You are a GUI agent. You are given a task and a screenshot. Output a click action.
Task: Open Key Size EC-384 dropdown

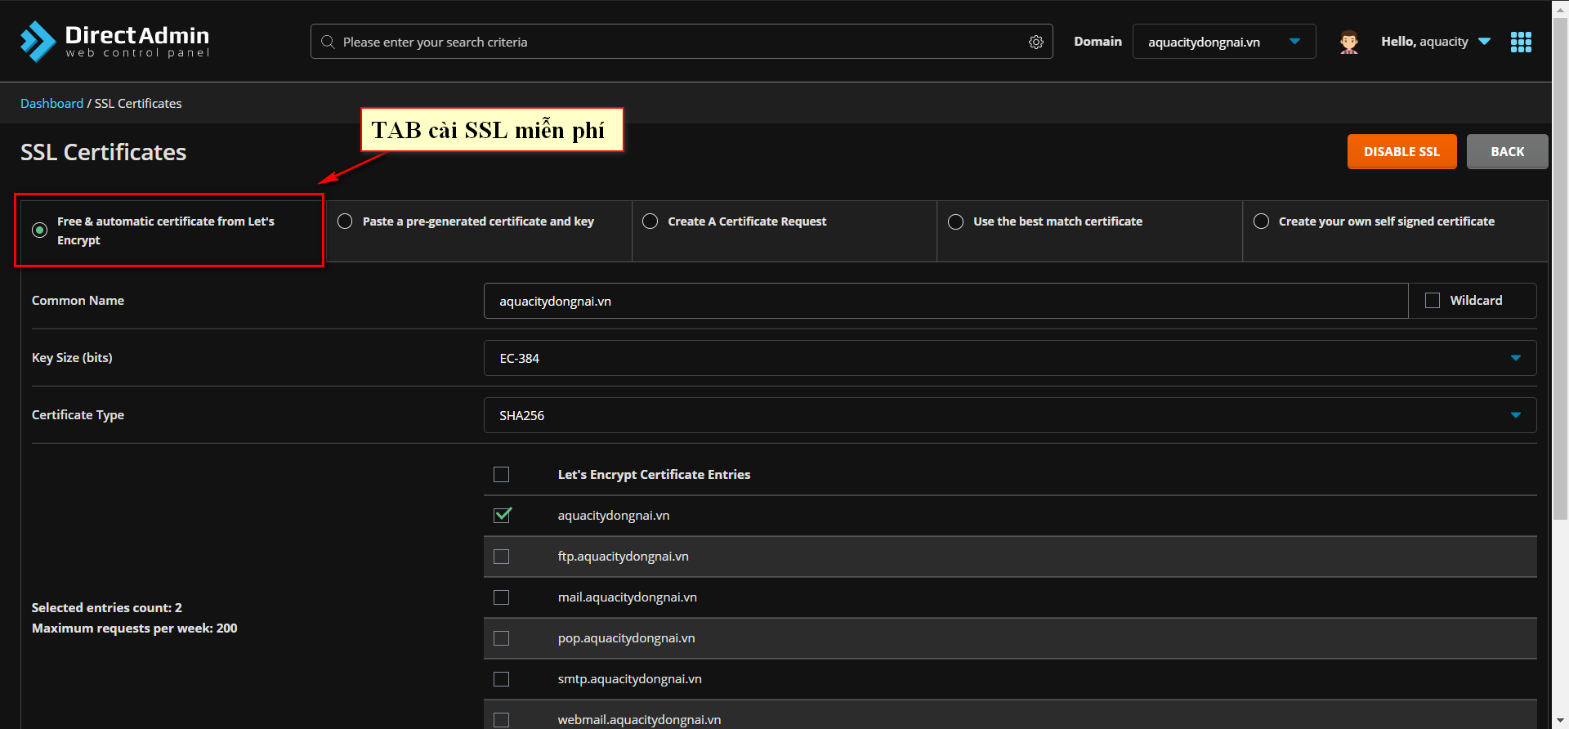click(x=1010, y=358)
